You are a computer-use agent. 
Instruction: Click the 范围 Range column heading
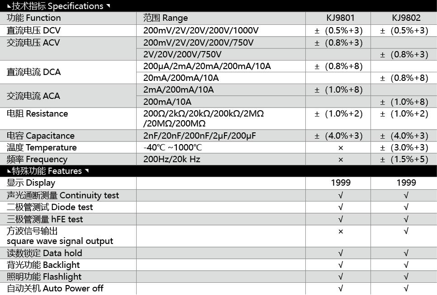click(x=166, y=18)
